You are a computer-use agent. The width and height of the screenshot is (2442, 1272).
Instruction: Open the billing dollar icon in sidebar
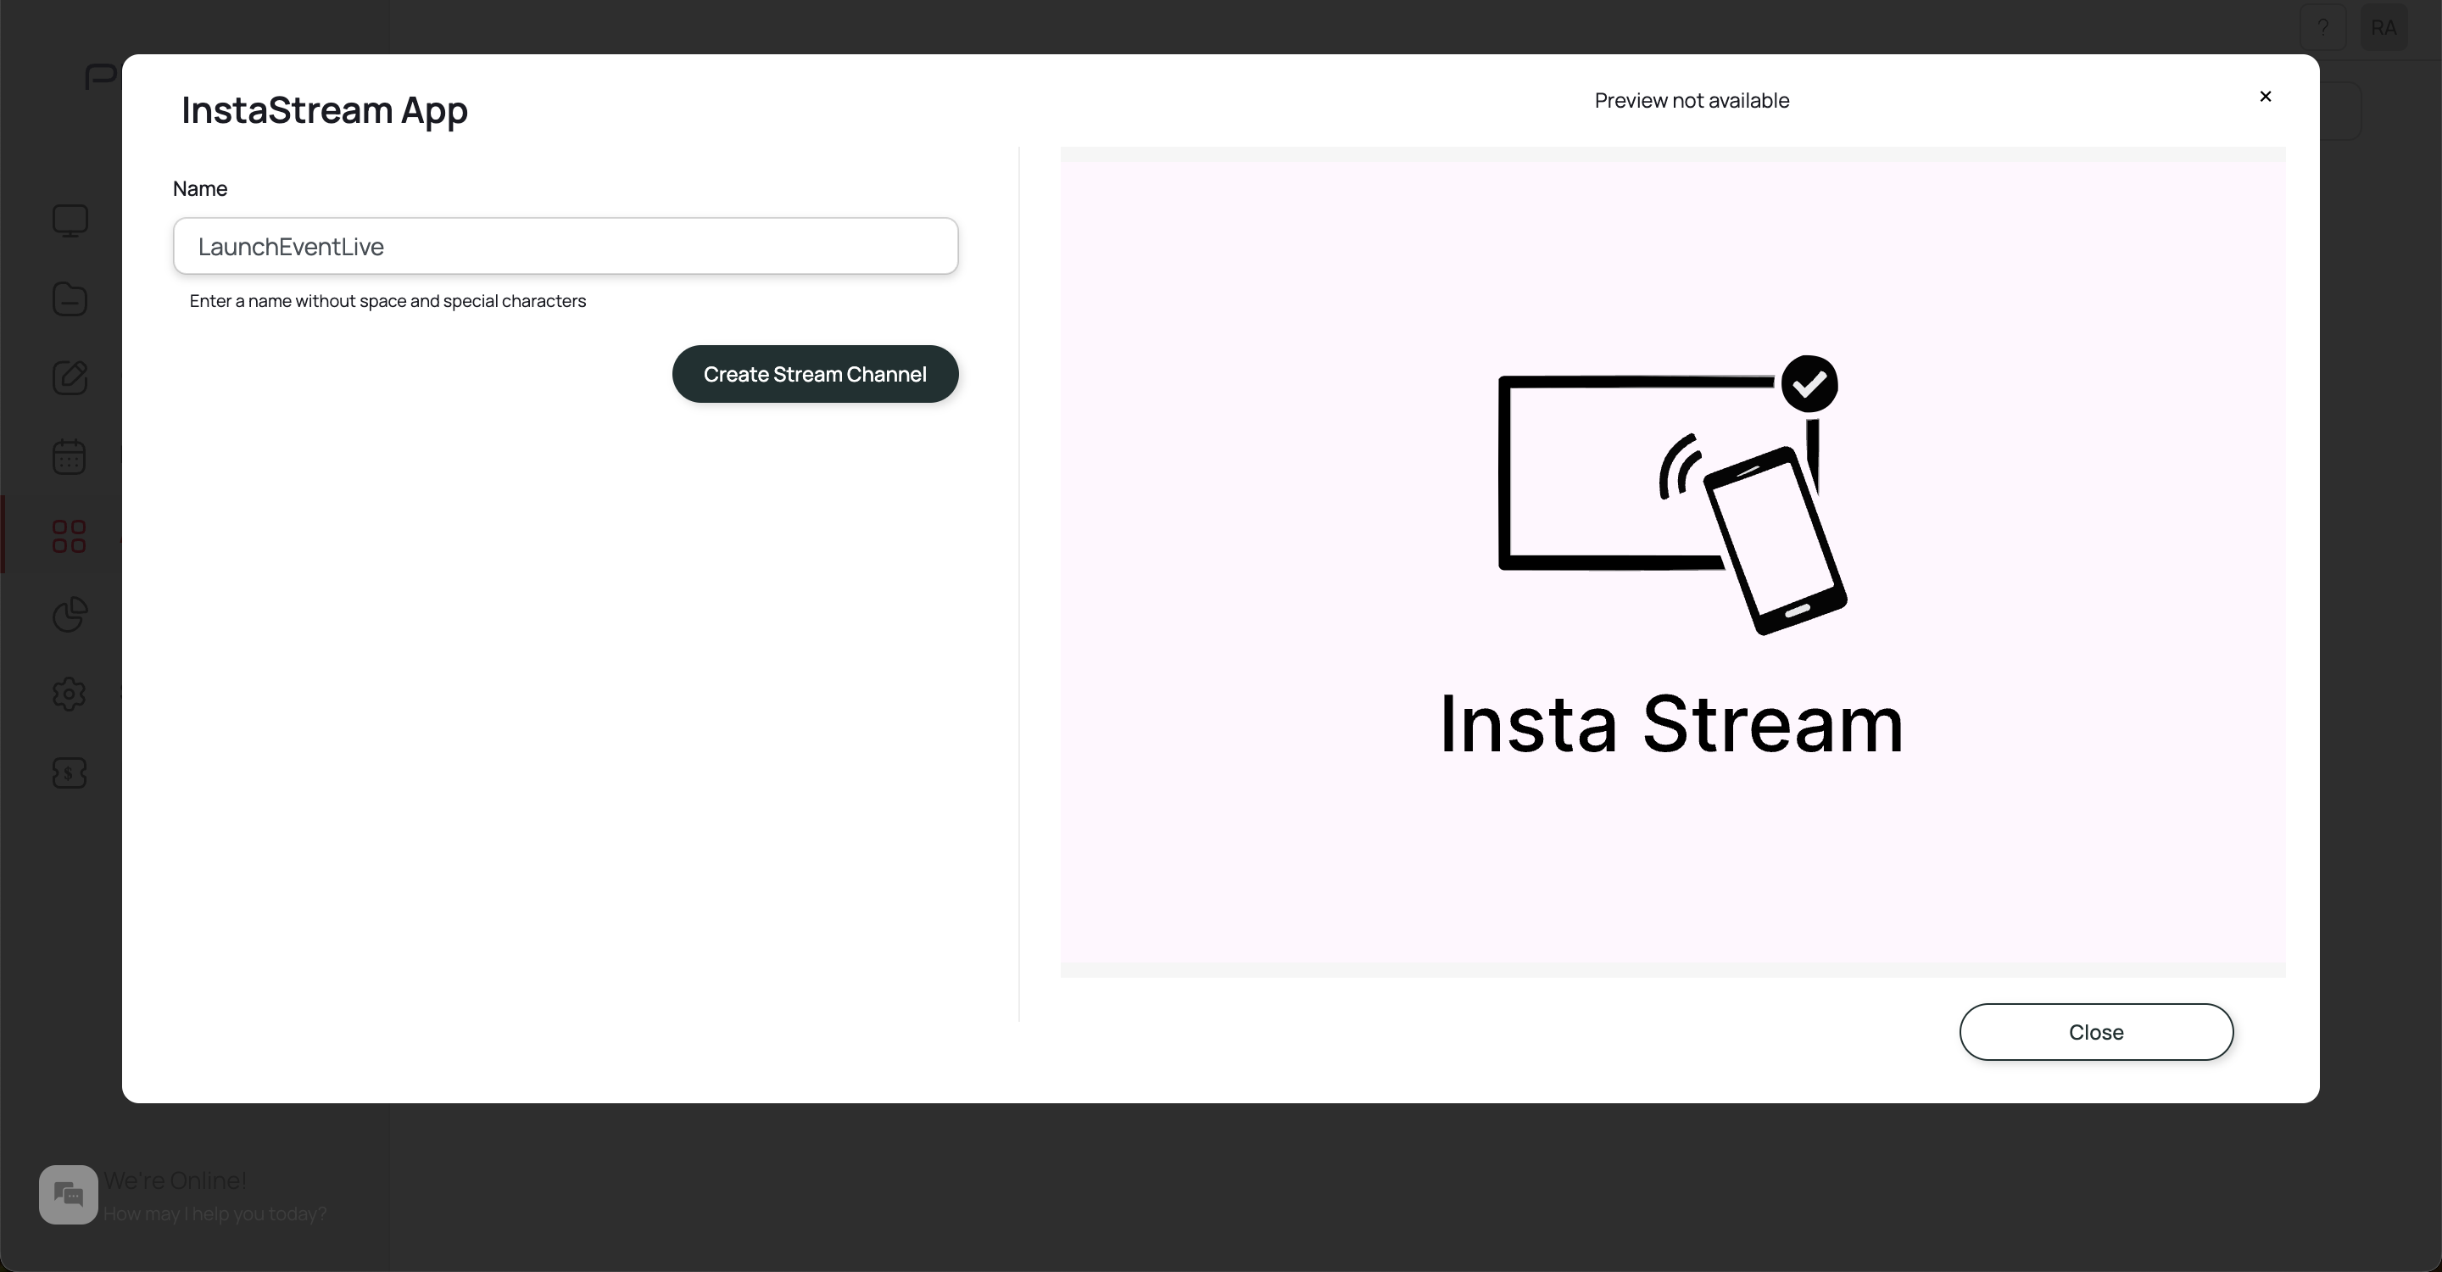70,773
